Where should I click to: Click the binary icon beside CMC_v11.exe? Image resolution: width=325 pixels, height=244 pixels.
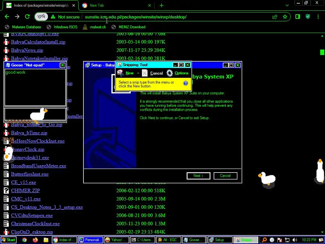[x=6, y=199]
